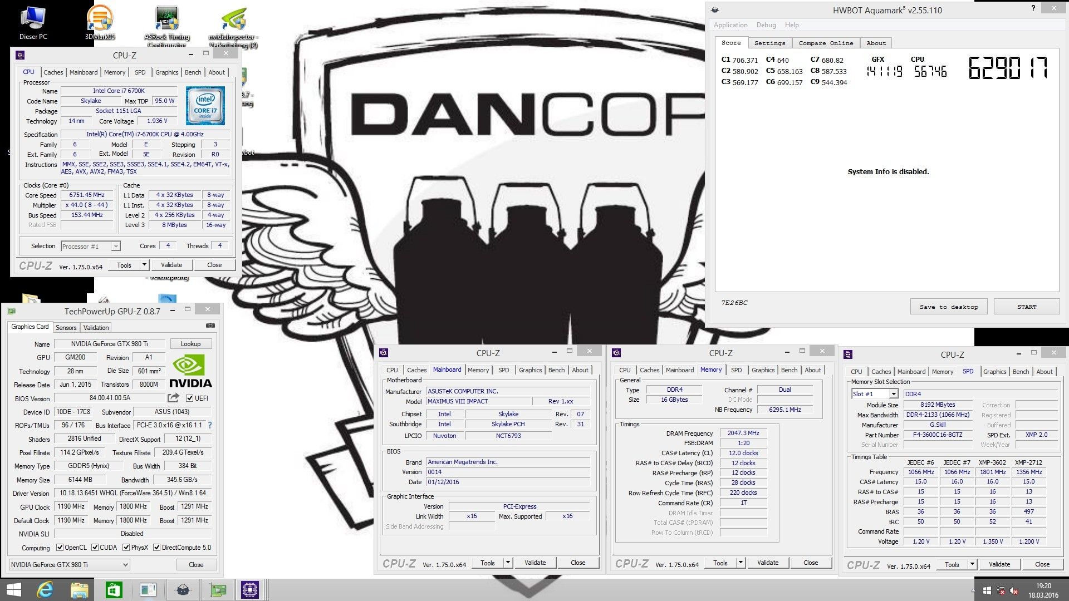
Task: Switch to Compare Online tab in Aquamark
Action: [x=826, y=43]
